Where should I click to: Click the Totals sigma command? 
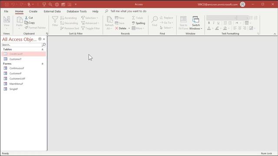pos(137,18)
